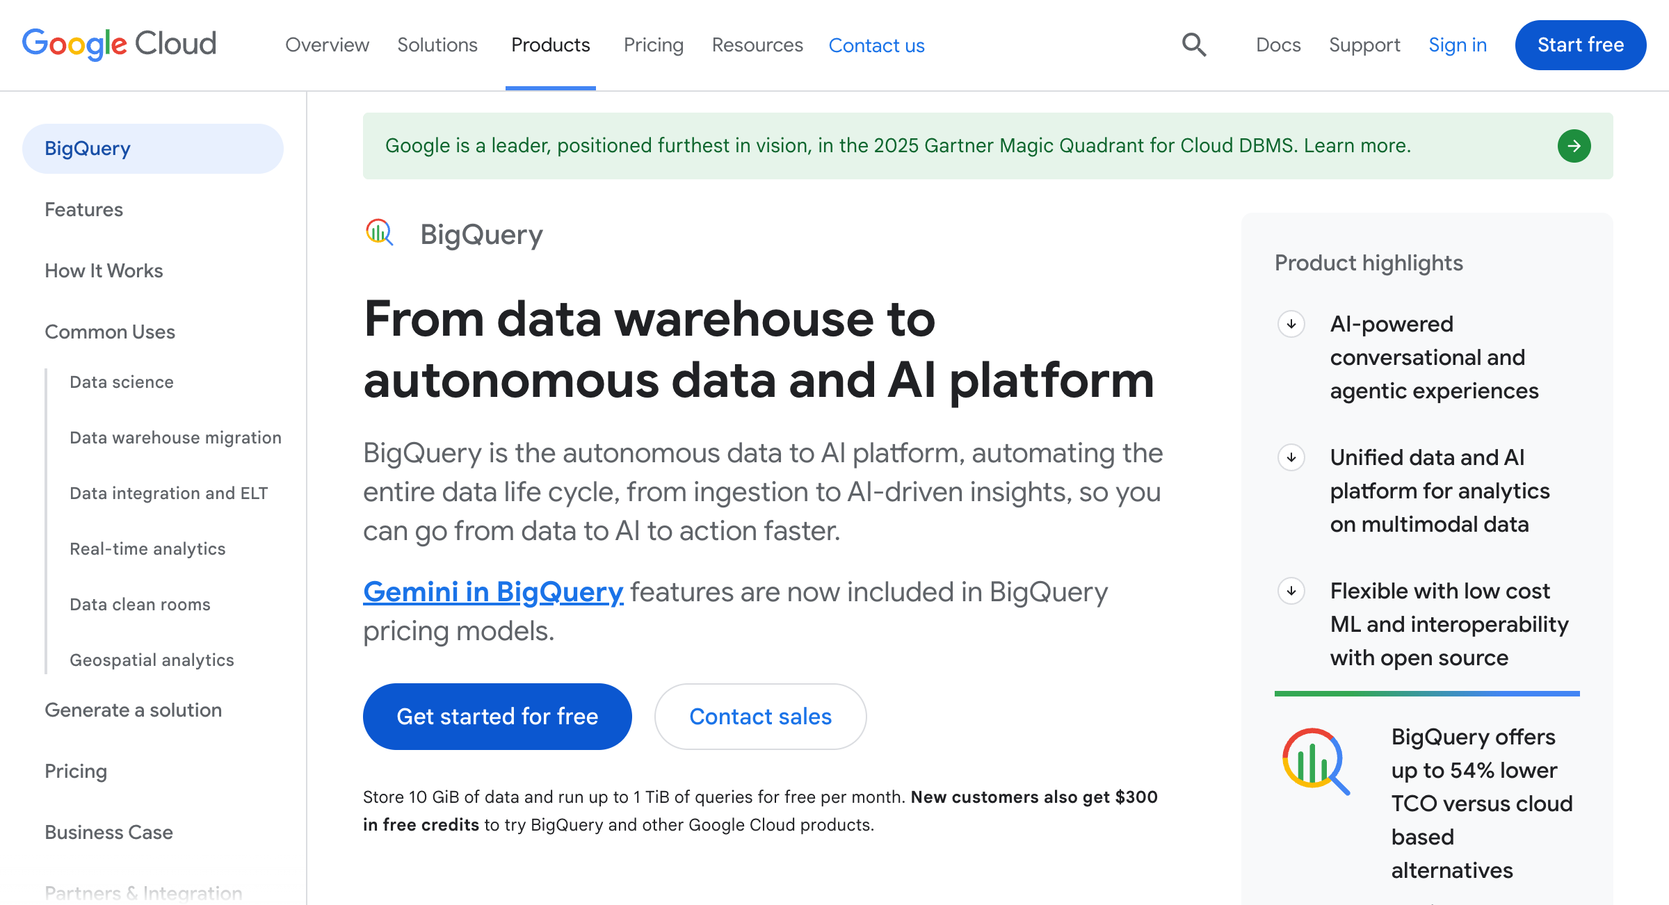Open the Resources menu
Screen dimensions: 1669x905
click(x=757, y=44)
